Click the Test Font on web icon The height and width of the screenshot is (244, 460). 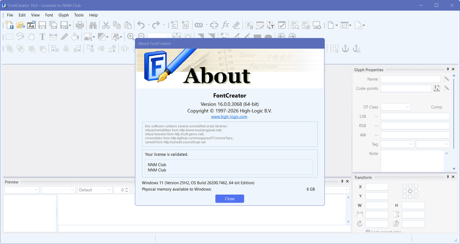click(306, 25)
